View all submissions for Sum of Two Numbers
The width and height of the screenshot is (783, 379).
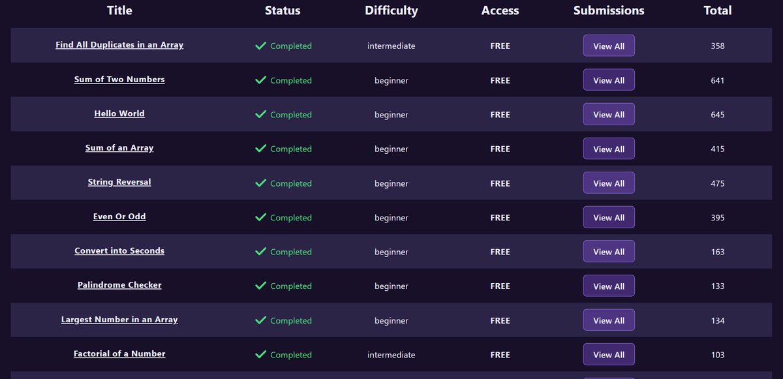pos(609,80)
